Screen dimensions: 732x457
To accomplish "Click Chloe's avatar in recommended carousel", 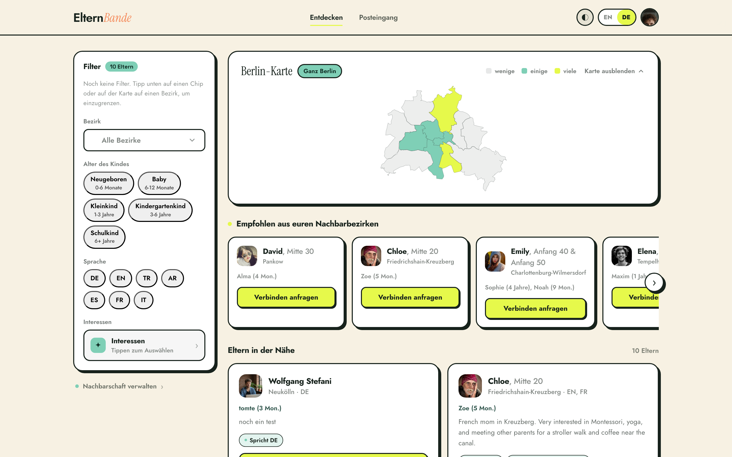I will 371,256.
